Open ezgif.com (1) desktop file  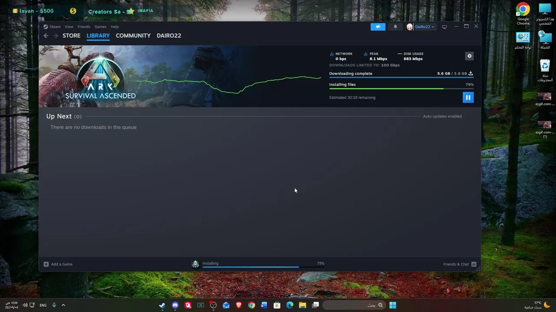(x=545, y=130)
